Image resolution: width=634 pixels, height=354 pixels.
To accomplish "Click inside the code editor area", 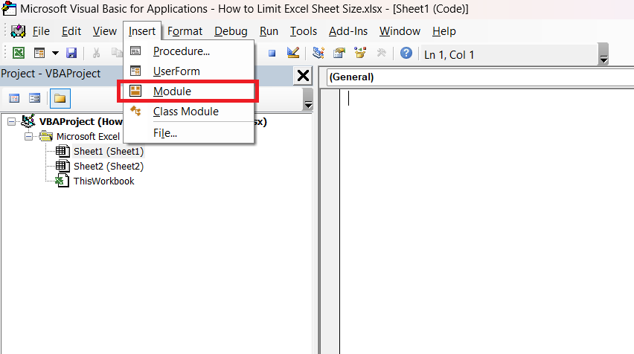I will [x=487, y=222].
